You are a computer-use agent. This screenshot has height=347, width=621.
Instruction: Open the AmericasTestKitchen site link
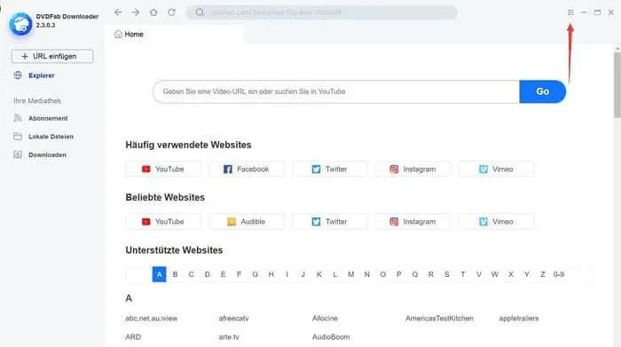pos(439,318)
